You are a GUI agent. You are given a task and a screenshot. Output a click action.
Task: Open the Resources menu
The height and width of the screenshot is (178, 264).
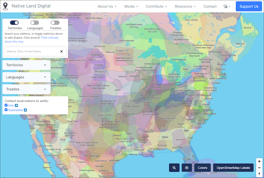[185, 7]
